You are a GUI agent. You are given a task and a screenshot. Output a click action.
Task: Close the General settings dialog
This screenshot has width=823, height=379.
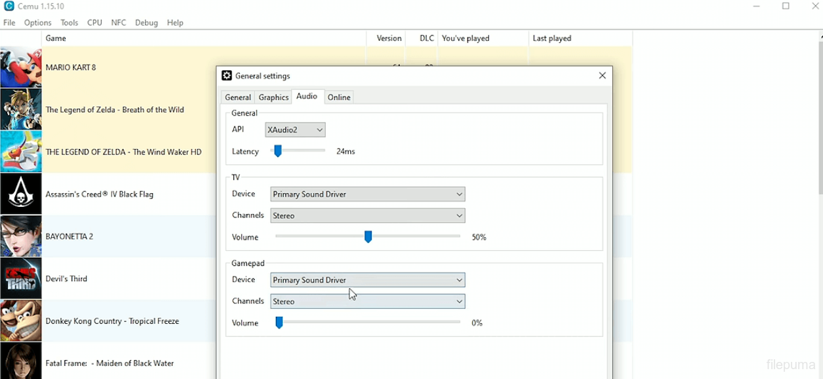tap(602, 76)
